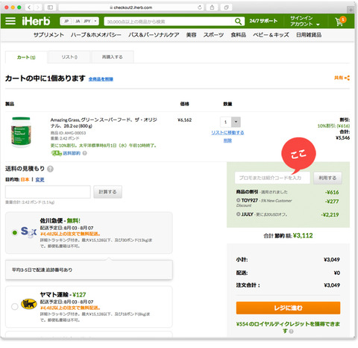The image size is (358, 348).
Task: Click the promo code input field
Action: pos(272,178)
